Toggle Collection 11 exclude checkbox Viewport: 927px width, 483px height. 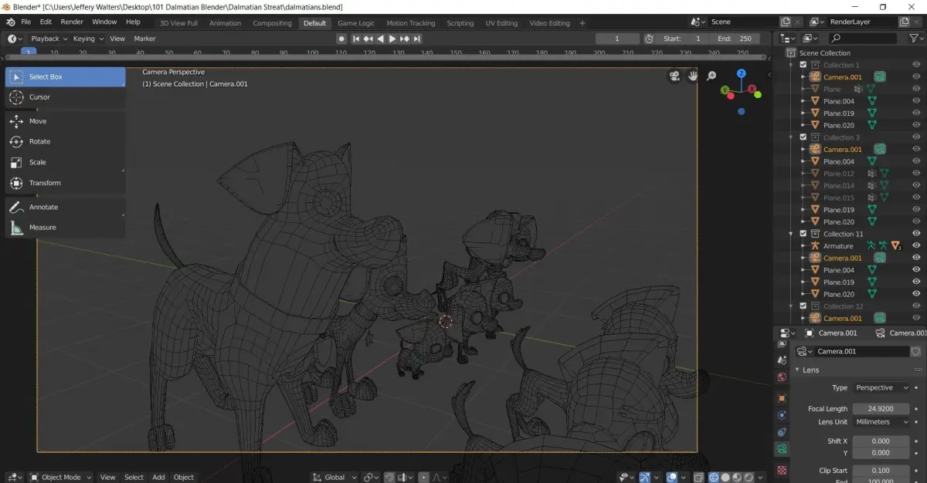(x=803, y=234)
